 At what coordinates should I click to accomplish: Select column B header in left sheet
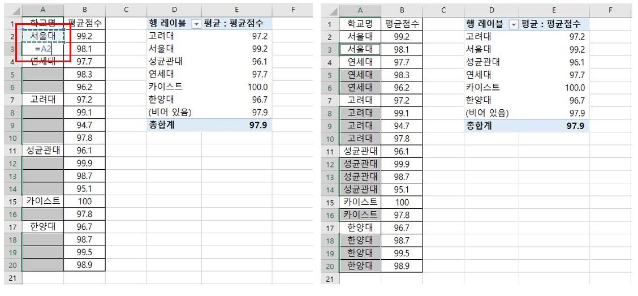(85, 10)
